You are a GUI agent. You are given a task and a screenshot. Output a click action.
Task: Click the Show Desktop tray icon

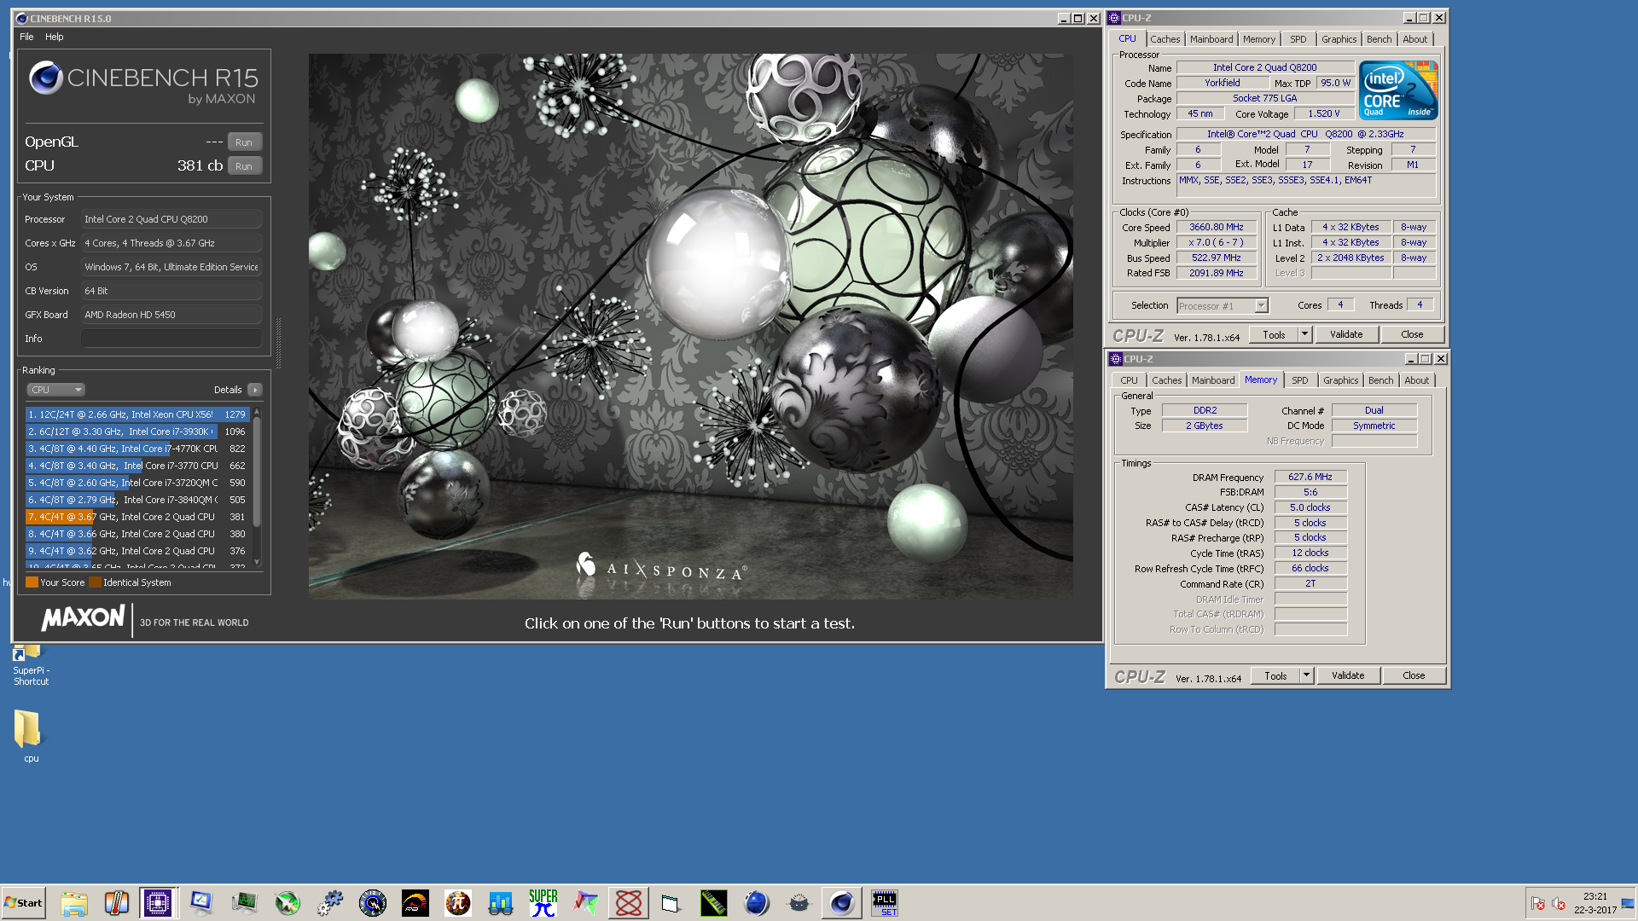[1628, 903]
